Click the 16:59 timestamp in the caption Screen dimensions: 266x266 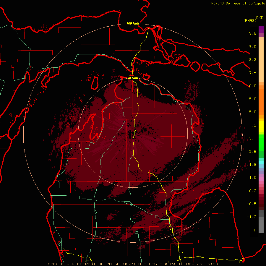point(212,264)
